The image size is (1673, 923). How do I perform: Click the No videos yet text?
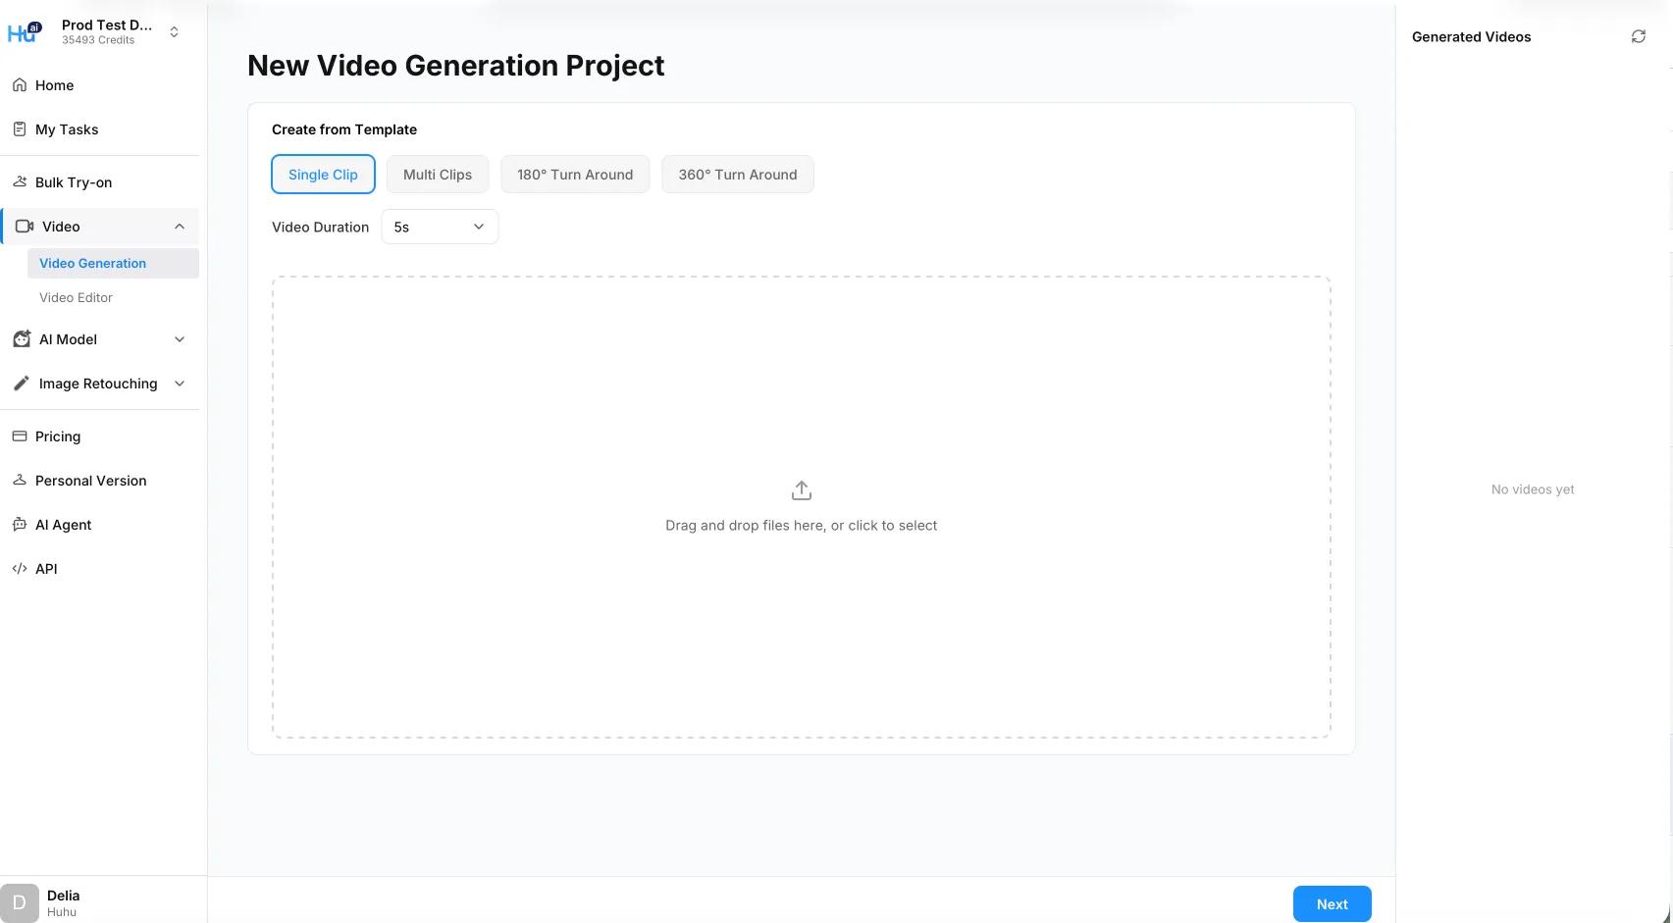[1533, 489]
